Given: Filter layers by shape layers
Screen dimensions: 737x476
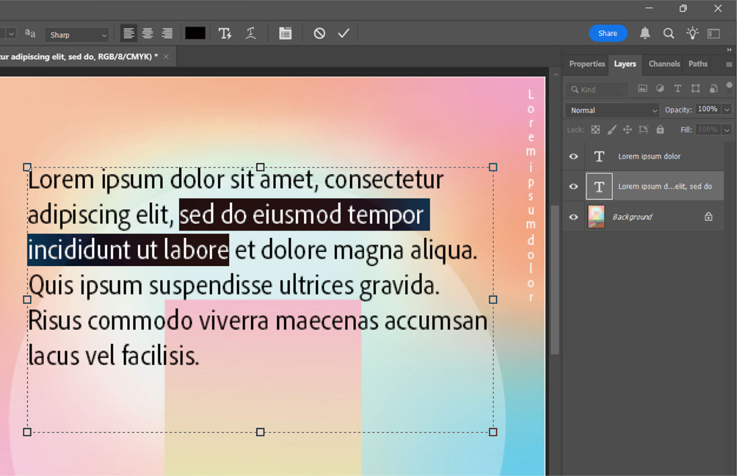Looking at the screenshot, I should (696, 88).
